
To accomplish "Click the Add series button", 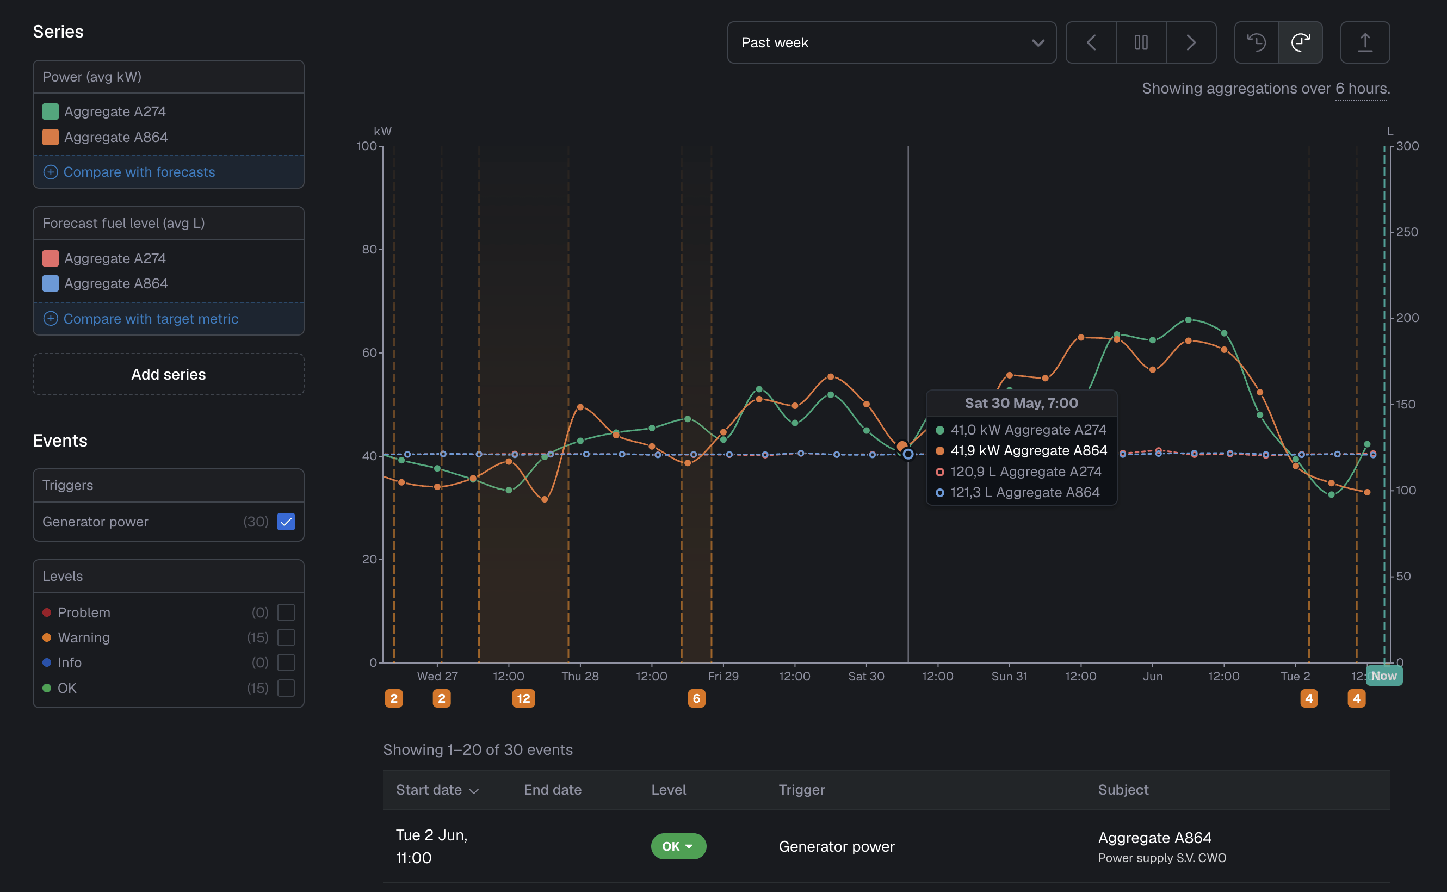I will pyautogui.click(x=168, y=374).
